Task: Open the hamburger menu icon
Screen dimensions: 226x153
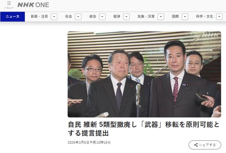Action: tap(9, 5)
